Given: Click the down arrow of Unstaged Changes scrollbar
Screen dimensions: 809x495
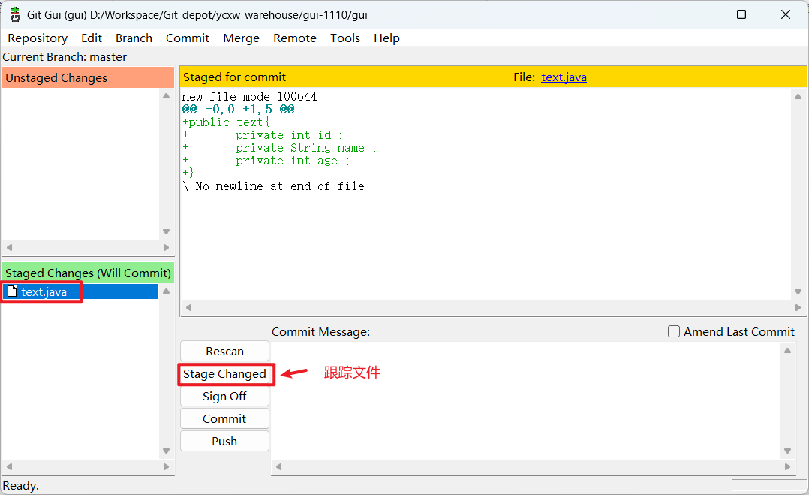Looking at the screenshot, I should [166, 231].
